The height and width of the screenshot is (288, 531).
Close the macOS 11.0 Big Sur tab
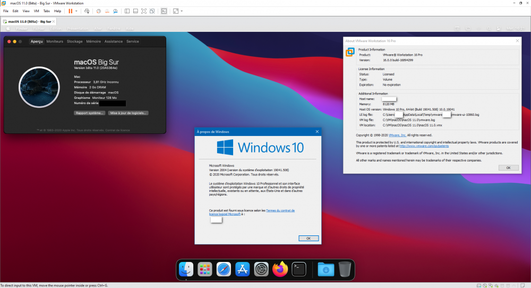54,21
